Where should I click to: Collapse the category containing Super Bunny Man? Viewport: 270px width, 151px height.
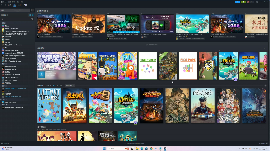[x=1, y=99]
